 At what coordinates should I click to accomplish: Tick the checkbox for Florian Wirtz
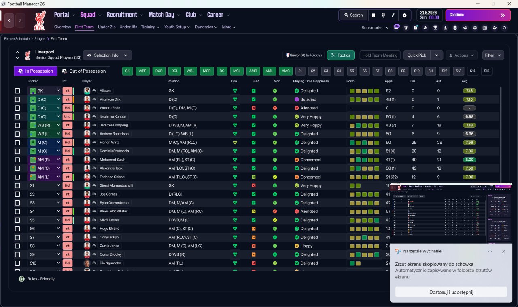coord(17,143)
